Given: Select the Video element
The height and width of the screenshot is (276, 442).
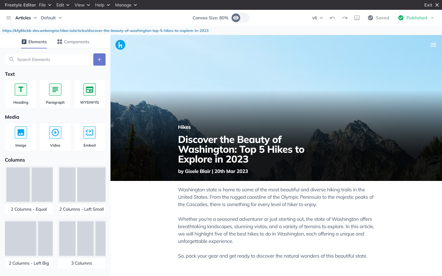Looking at the screenshot, I should coord(55,137).
